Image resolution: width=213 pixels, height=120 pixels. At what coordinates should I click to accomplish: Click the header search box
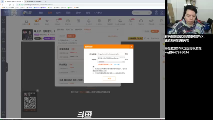[x=142, y=13]
